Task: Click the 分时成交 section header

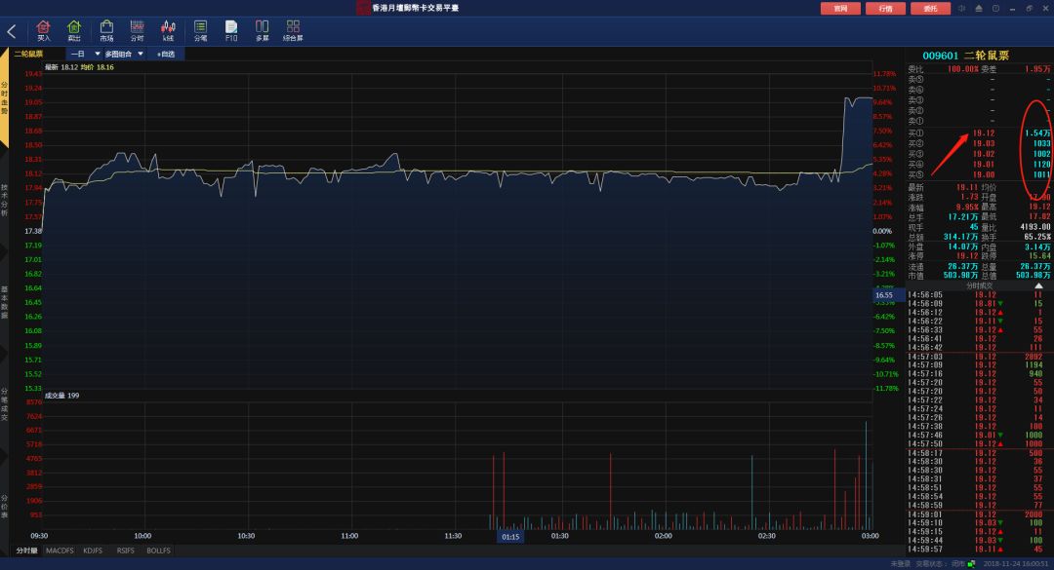Action: pos(980,286)
